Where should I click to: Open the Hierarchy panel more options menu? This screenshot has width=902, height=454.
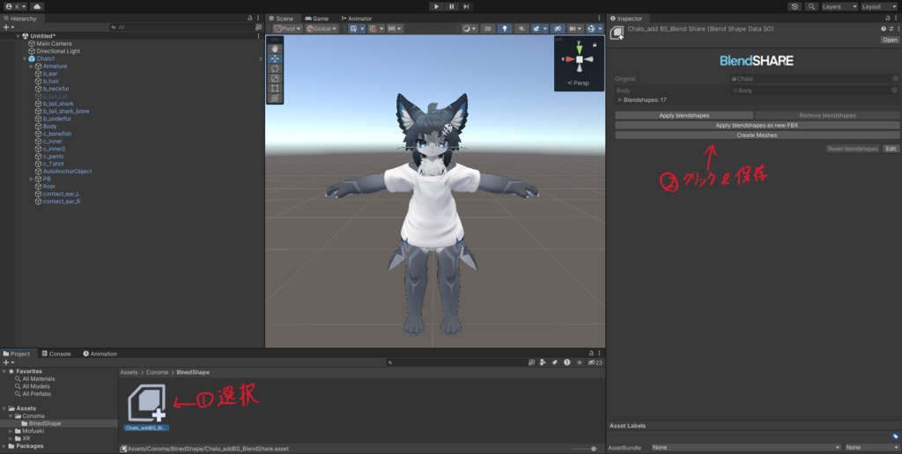[258, 18]
